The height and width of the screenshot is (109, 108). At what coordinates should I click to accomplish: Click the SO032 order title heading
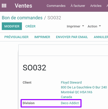[x=34, y=68]
